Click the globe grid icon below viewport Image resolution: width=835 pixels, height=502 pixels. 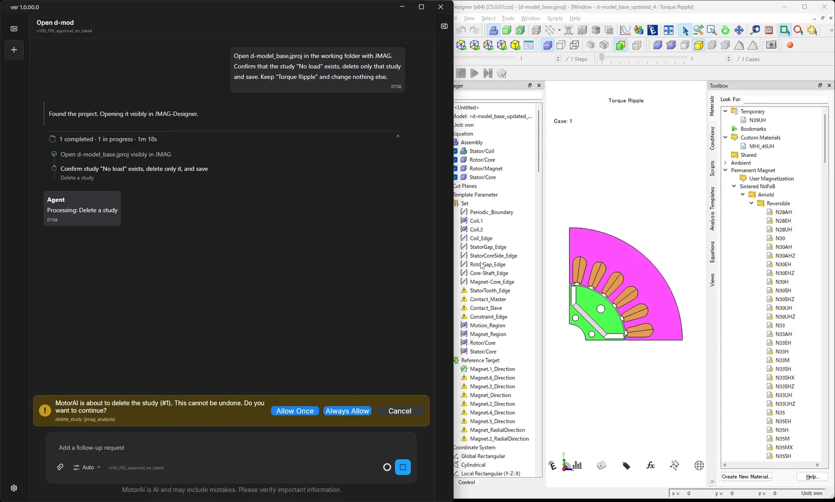point(699,466)
